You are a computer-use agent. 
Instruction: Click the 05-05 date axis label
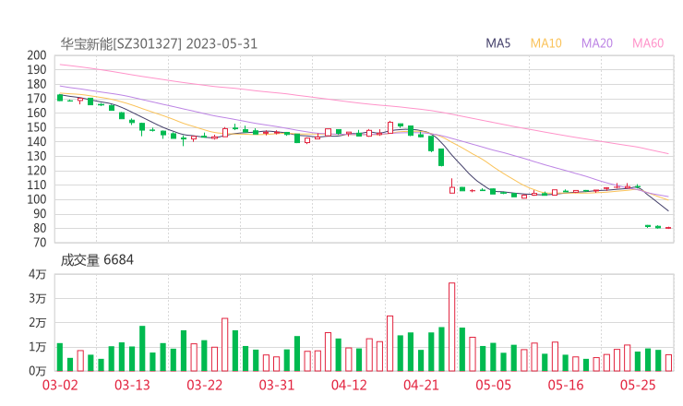[x=494, y=385]
